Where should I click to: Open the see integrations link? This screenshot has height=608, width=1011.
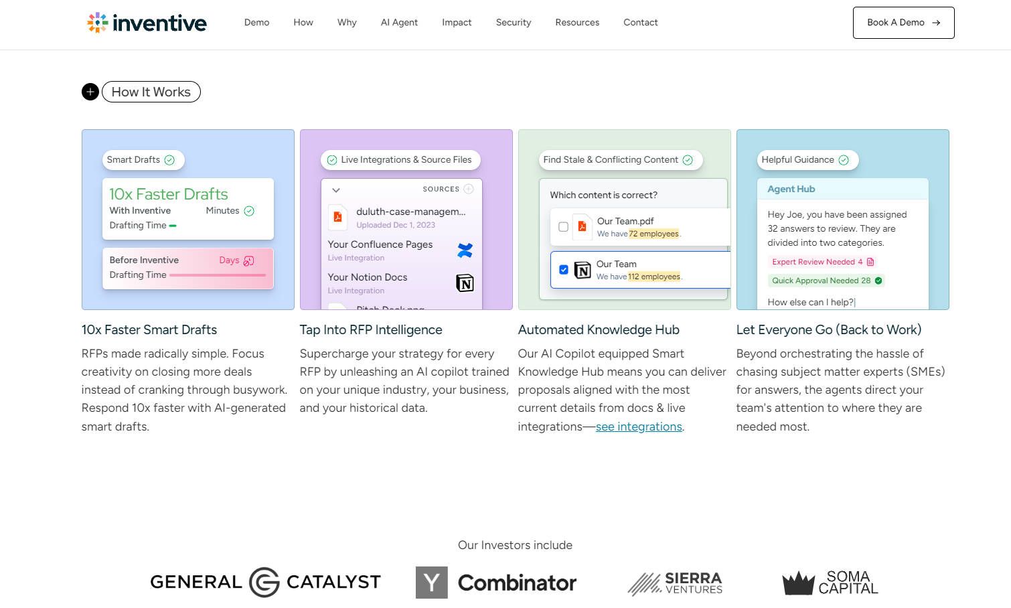click(x=638, y=427)
